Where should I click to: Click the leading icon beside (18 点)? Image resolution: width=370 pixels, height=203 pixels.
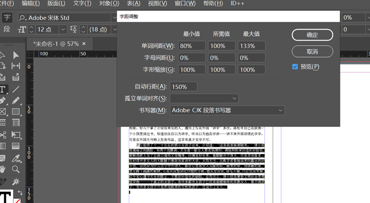[x=73, y=30]
